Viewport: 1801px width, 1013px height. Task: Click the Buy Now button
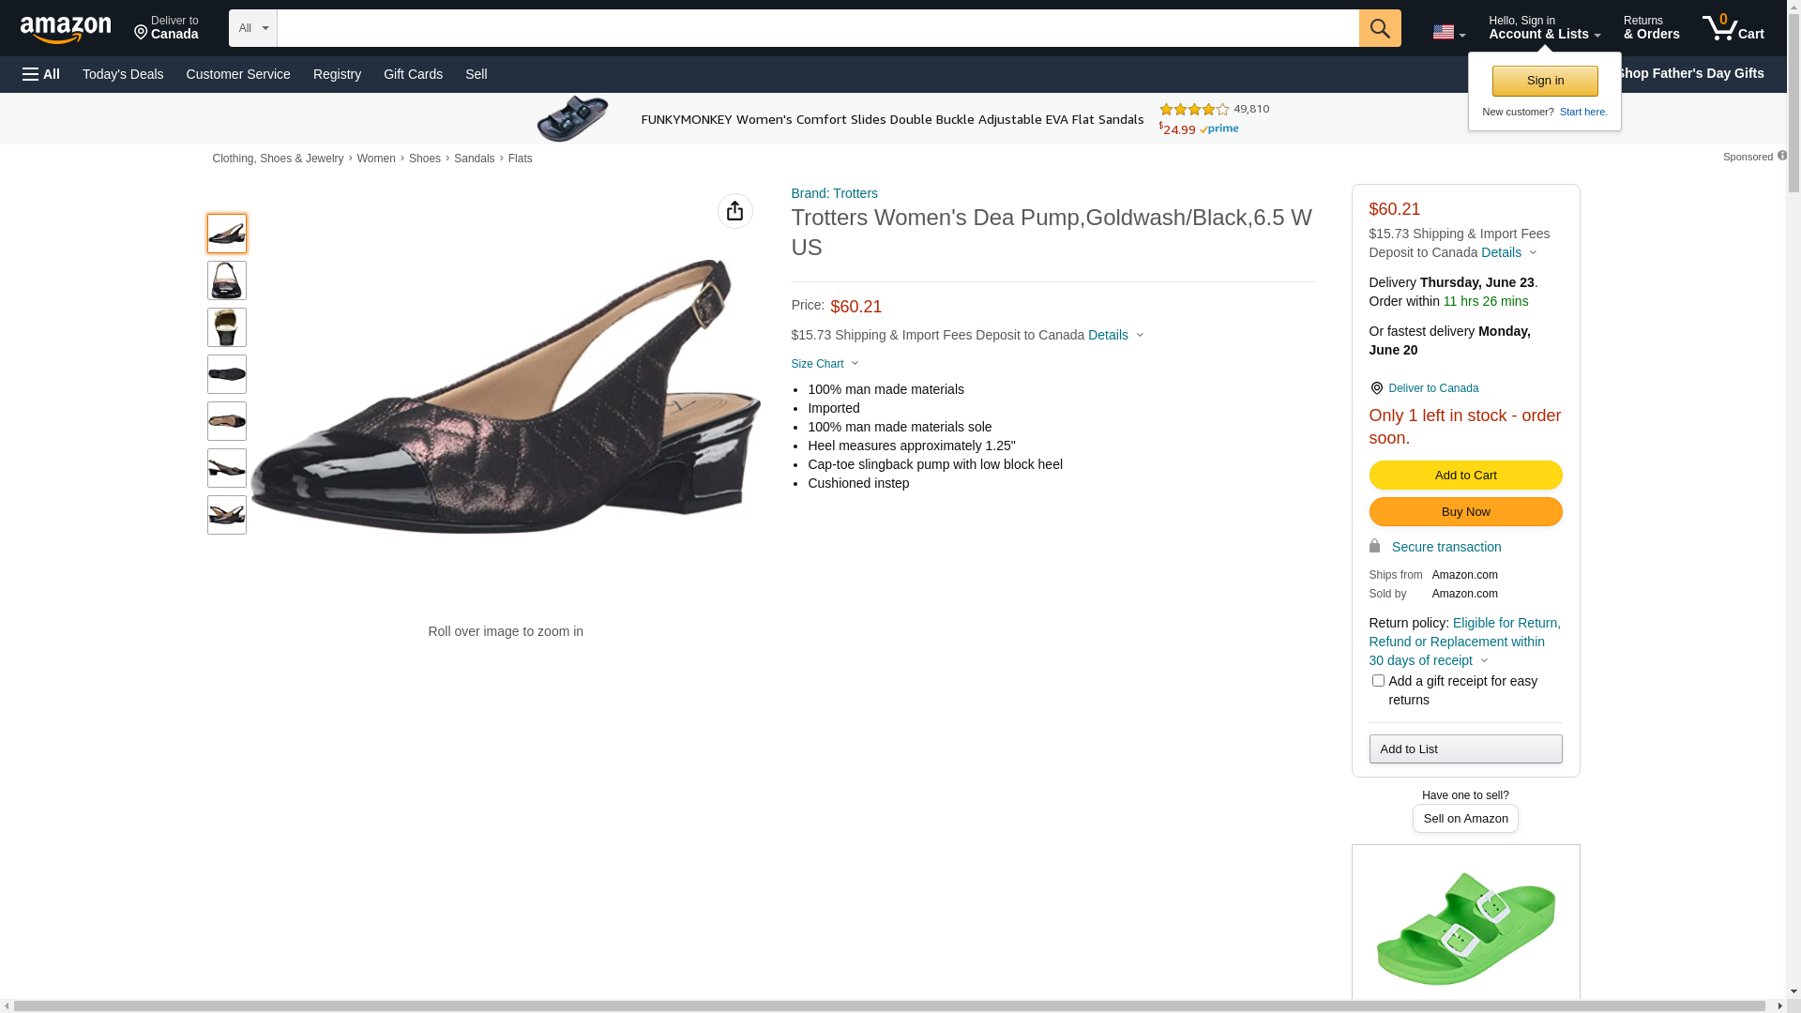(x=1465, y=512)
